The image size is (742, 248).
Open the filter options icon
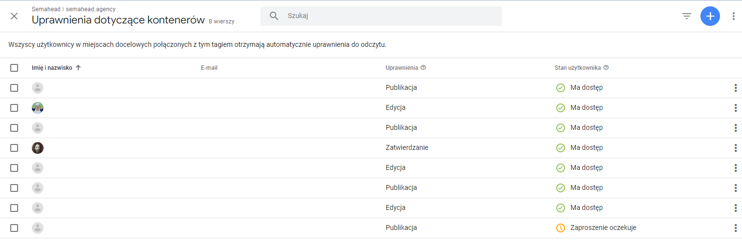(687, 16)
